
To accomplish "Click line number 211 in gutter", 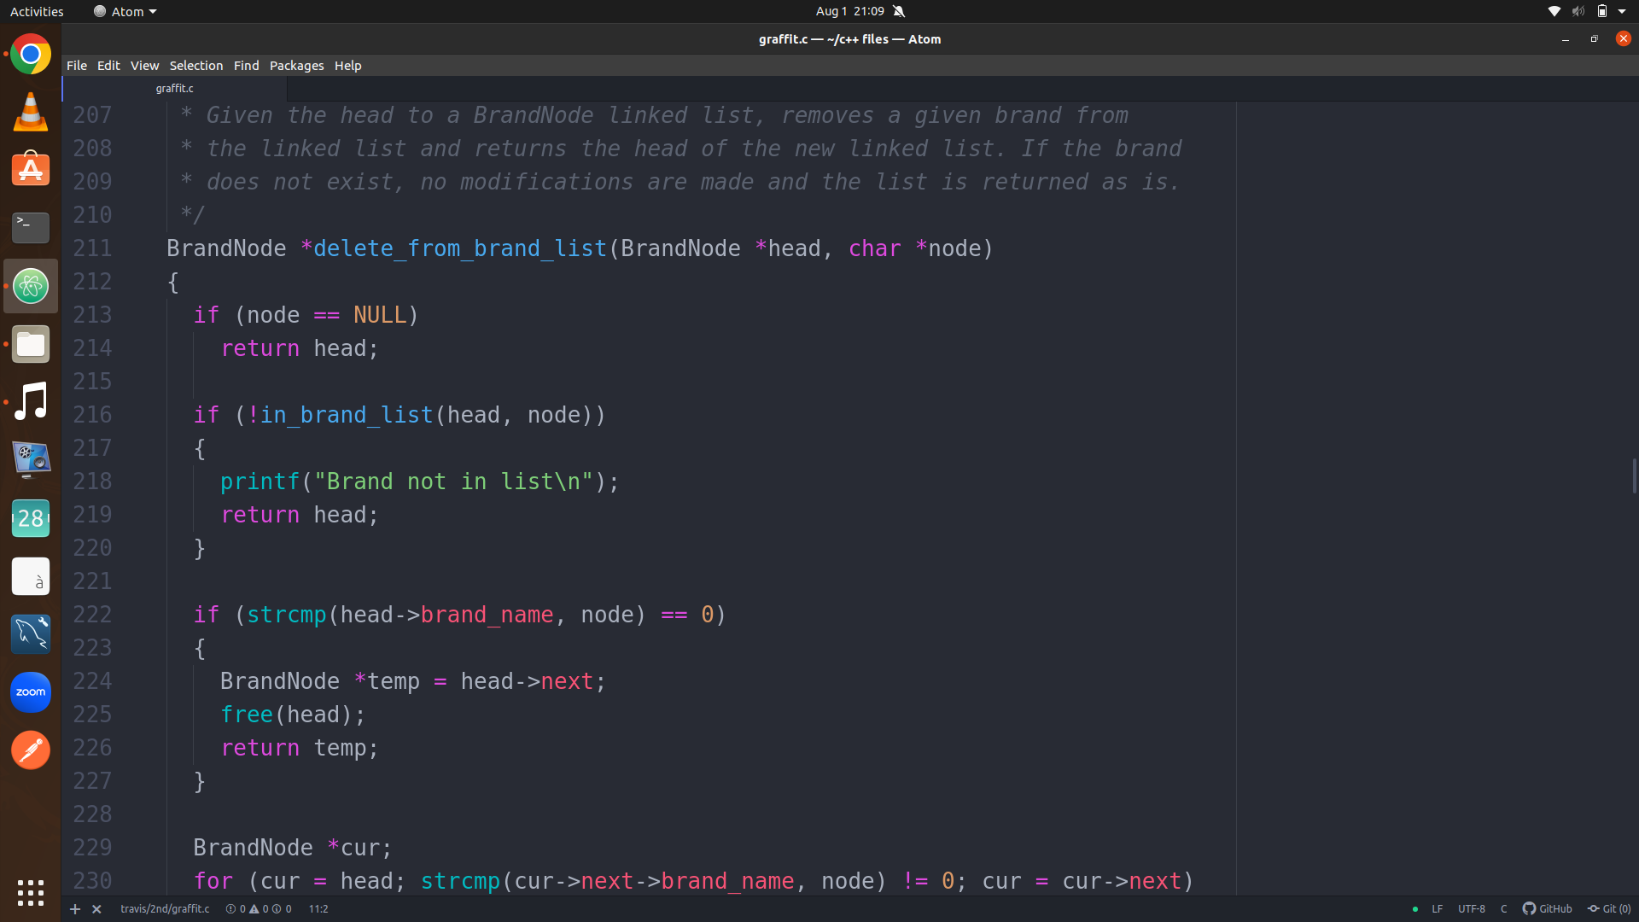I will point(92,248).
